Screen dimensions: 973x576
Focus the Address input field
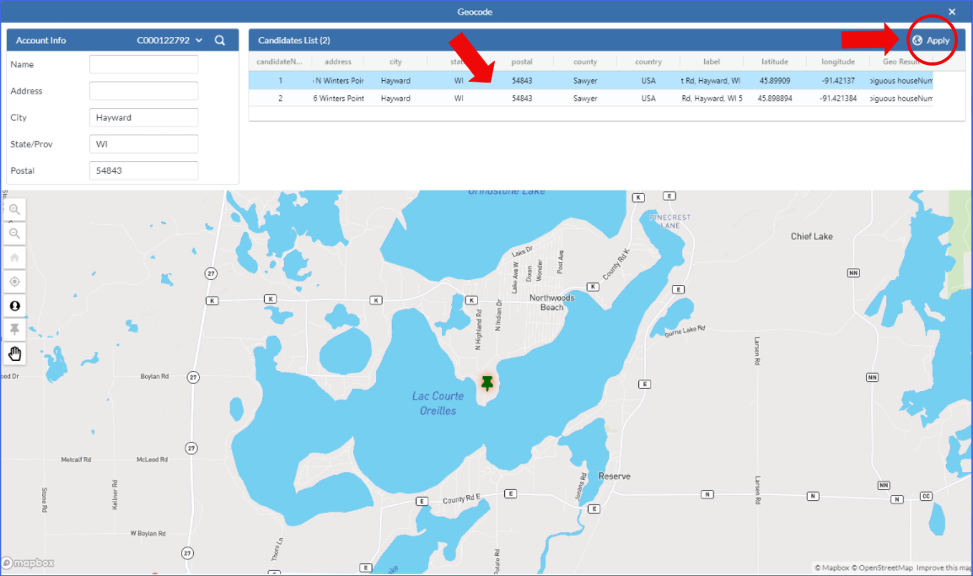[144, 90]
